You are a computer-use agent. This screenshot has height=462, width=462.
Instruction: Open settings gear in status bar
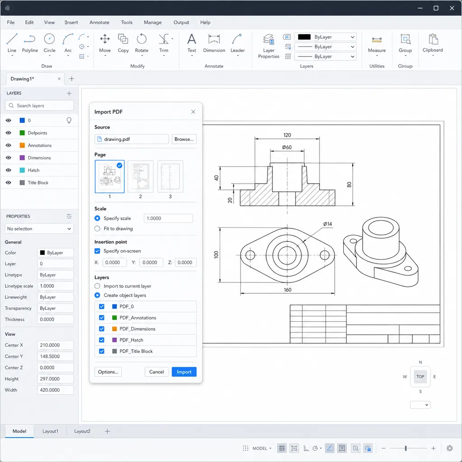click(x=449, y=448)
